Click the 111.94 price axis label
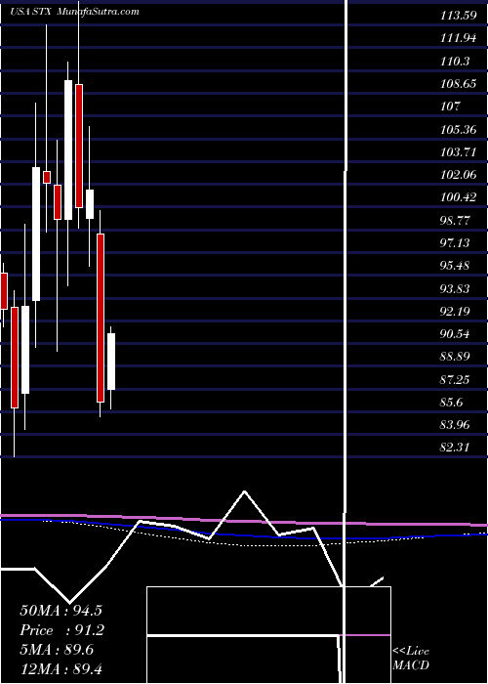488x684 pixels. [458, 39]
